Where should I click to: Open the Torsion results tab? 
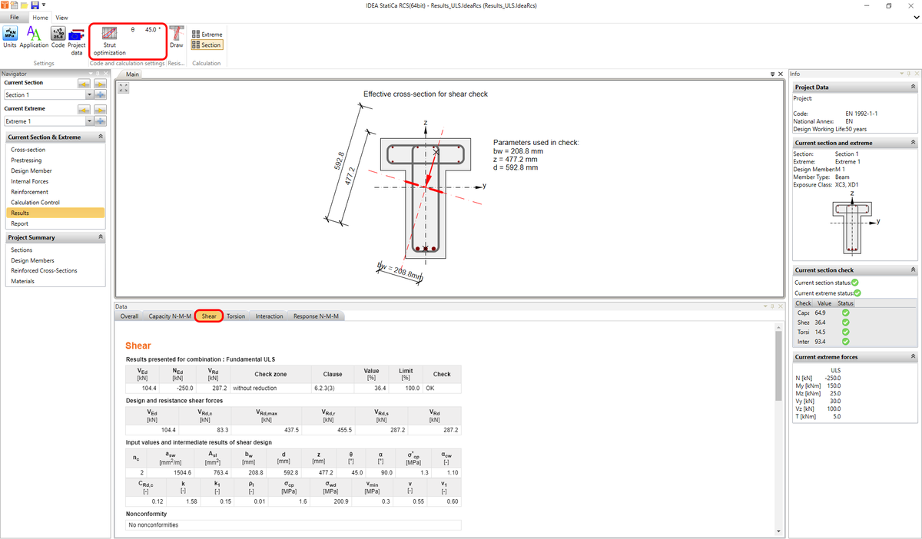(x=235, y=316)
